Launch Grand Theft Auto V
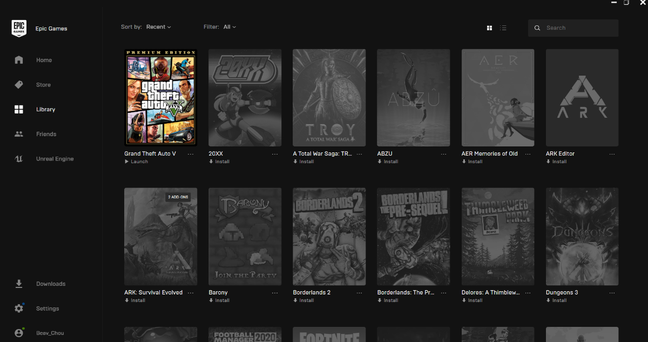 136,162
